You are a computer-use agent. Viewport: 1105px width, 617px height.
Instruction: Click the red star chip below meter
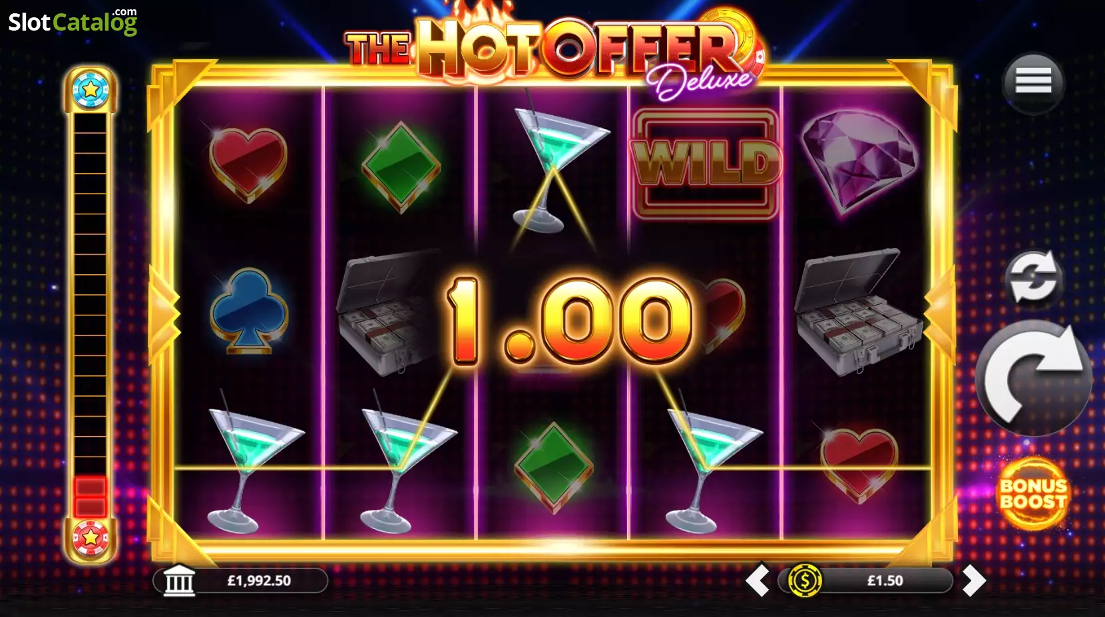click(91, 537)
